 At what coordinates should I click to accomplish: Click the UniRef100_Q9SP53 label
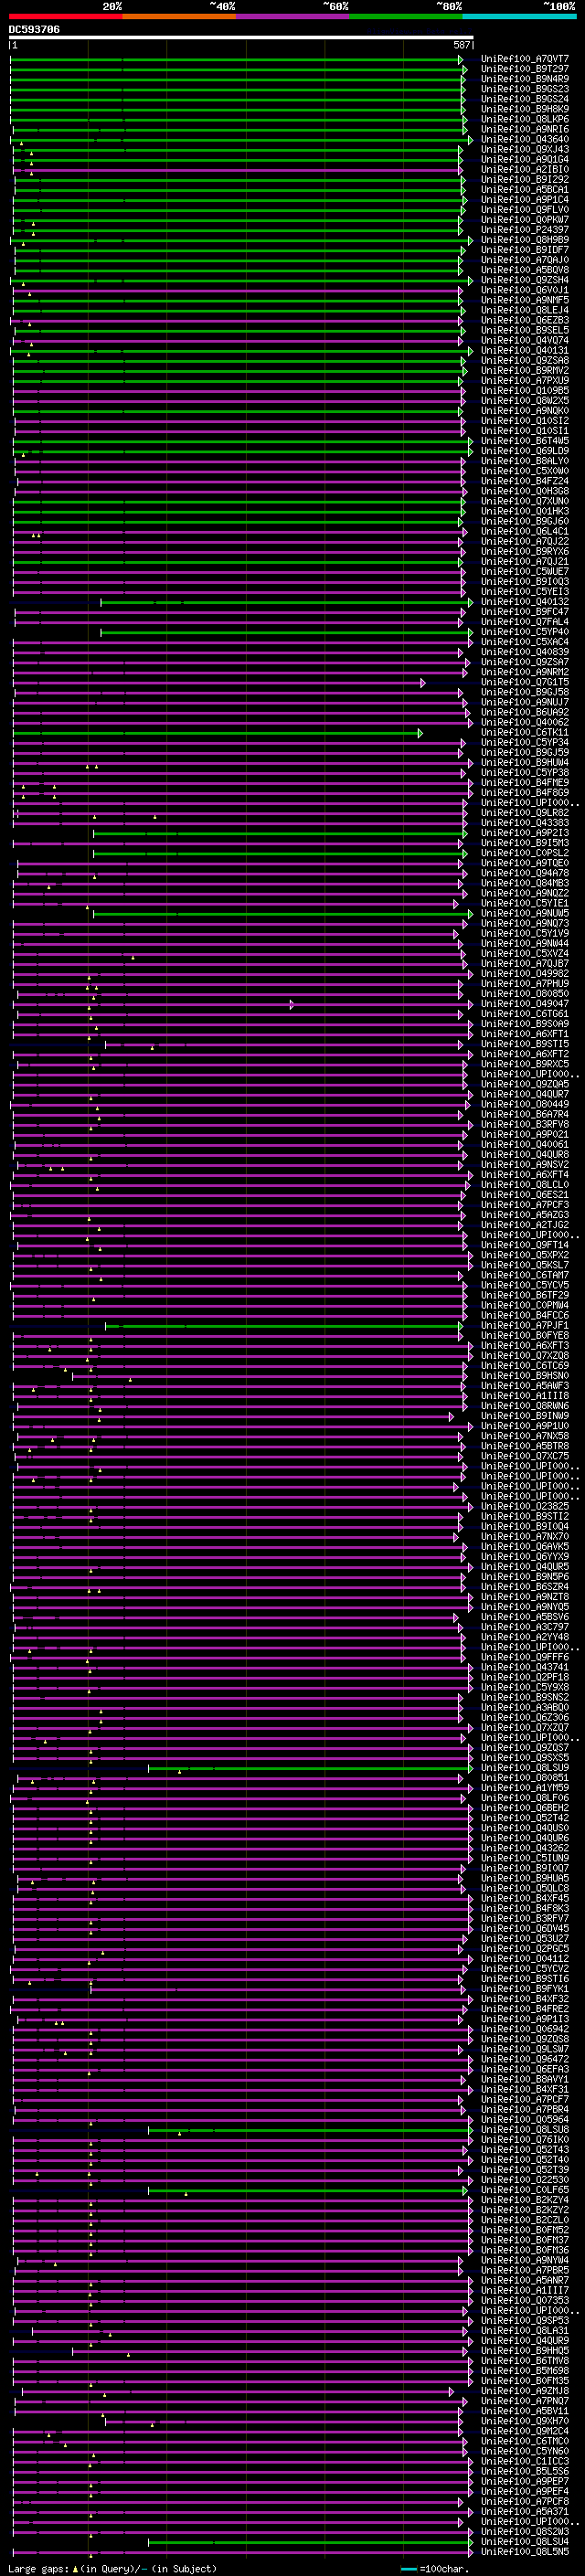(525, 2320)
